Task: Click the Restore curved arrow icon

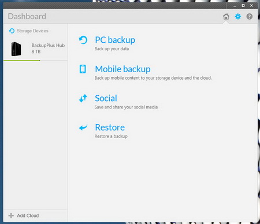Action: tap(83, 127)
